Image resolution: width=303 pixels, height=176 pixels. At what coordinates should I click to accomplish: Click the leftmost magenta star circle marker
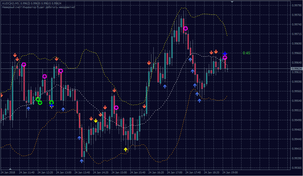[24, 64]
